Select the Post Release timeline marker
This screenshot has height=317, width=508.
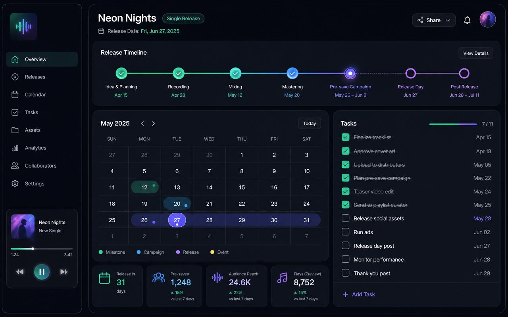[464, 73]
